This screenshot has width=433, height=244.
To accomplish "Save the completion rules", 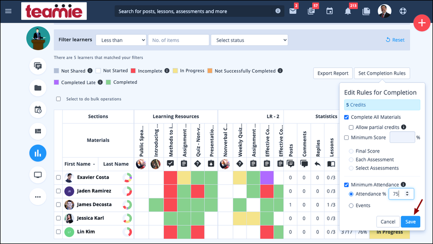I will (410, 222).
